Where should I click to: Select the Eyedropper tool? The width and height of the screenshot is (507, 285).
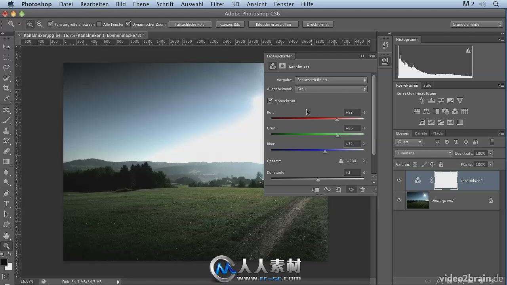6,99
